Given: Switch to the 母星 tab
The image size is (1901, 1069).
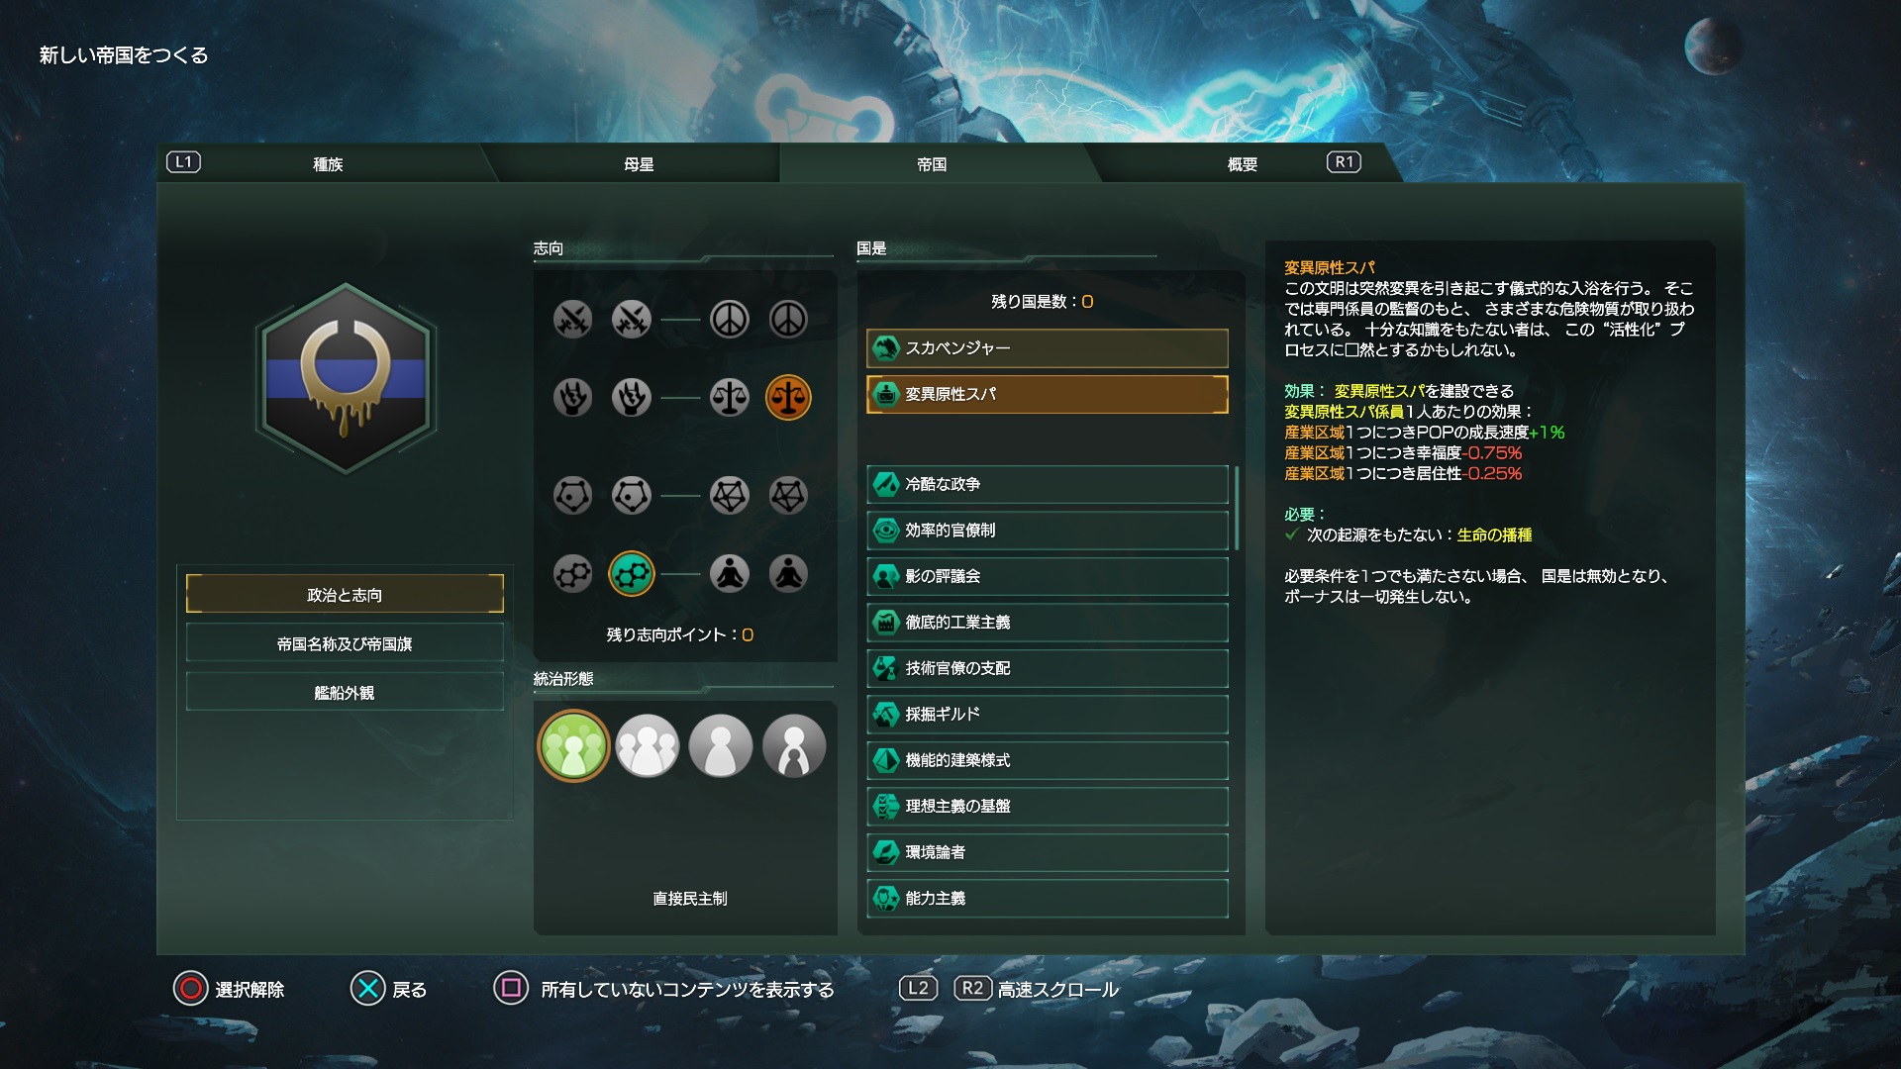Looking at the screenshot, I should (639, 164).
